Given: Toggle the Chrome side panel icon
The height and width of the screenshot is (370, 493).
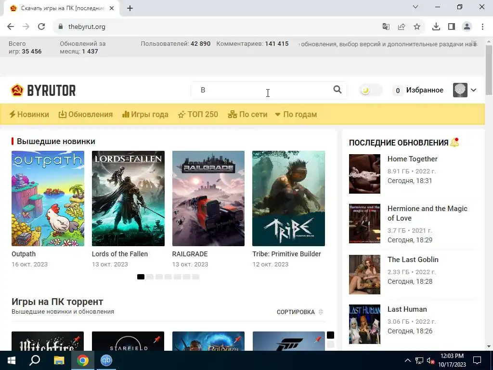Looking at the screenshot, I should 452,27.
